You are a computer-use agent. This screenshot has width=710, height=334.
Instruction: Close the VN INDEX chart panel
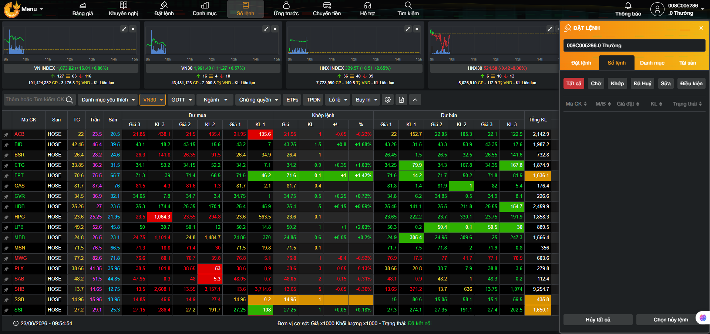133,29
